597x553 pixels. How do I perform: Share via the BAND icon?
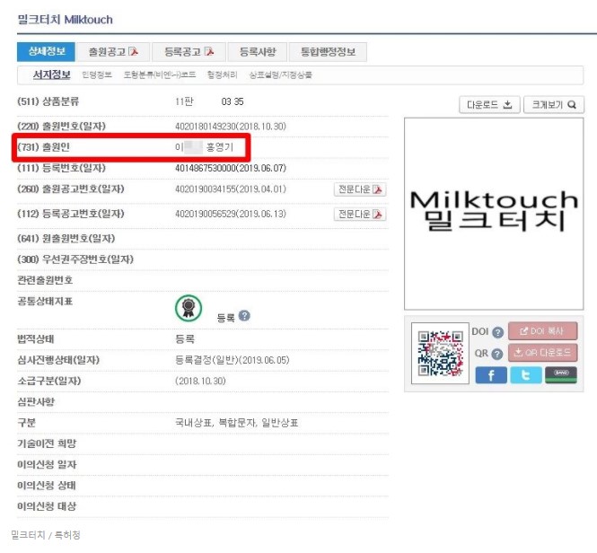(x=561, y=375)
